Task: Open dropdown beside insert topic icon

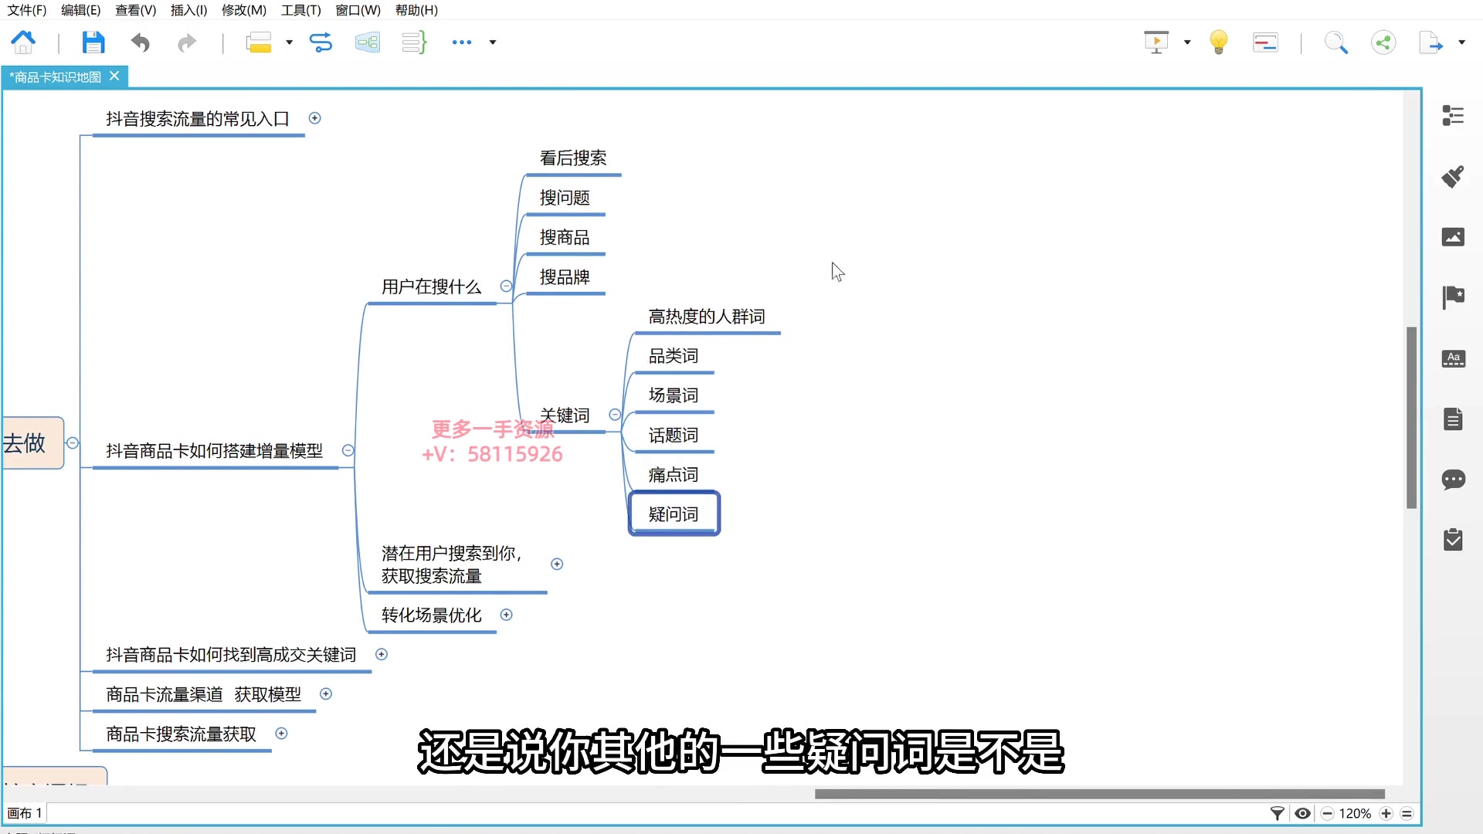Action: pyautogui.click(x=289, y=42)
